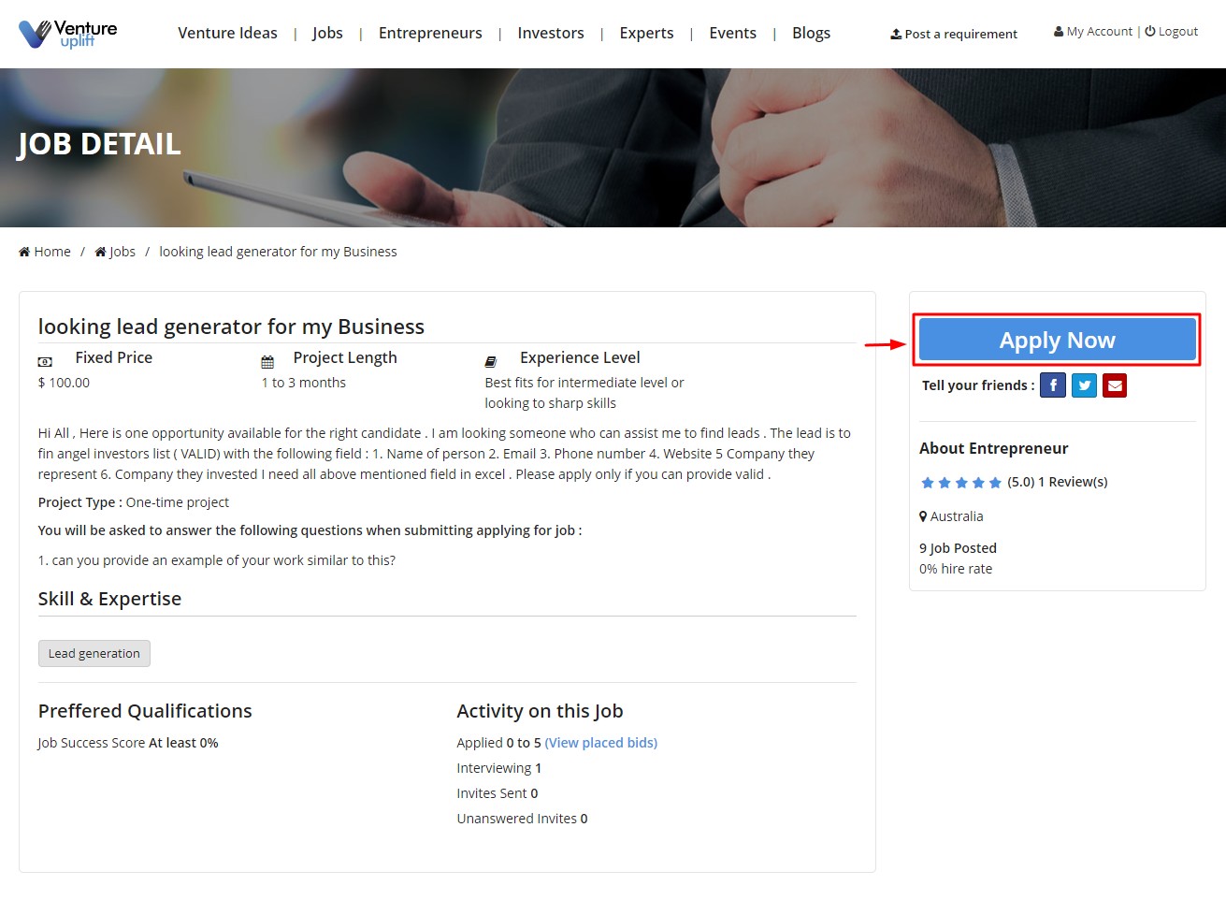Share job via Facebook icon
The height and width of the screenshot is (900, 1226).
(1053, 385)
